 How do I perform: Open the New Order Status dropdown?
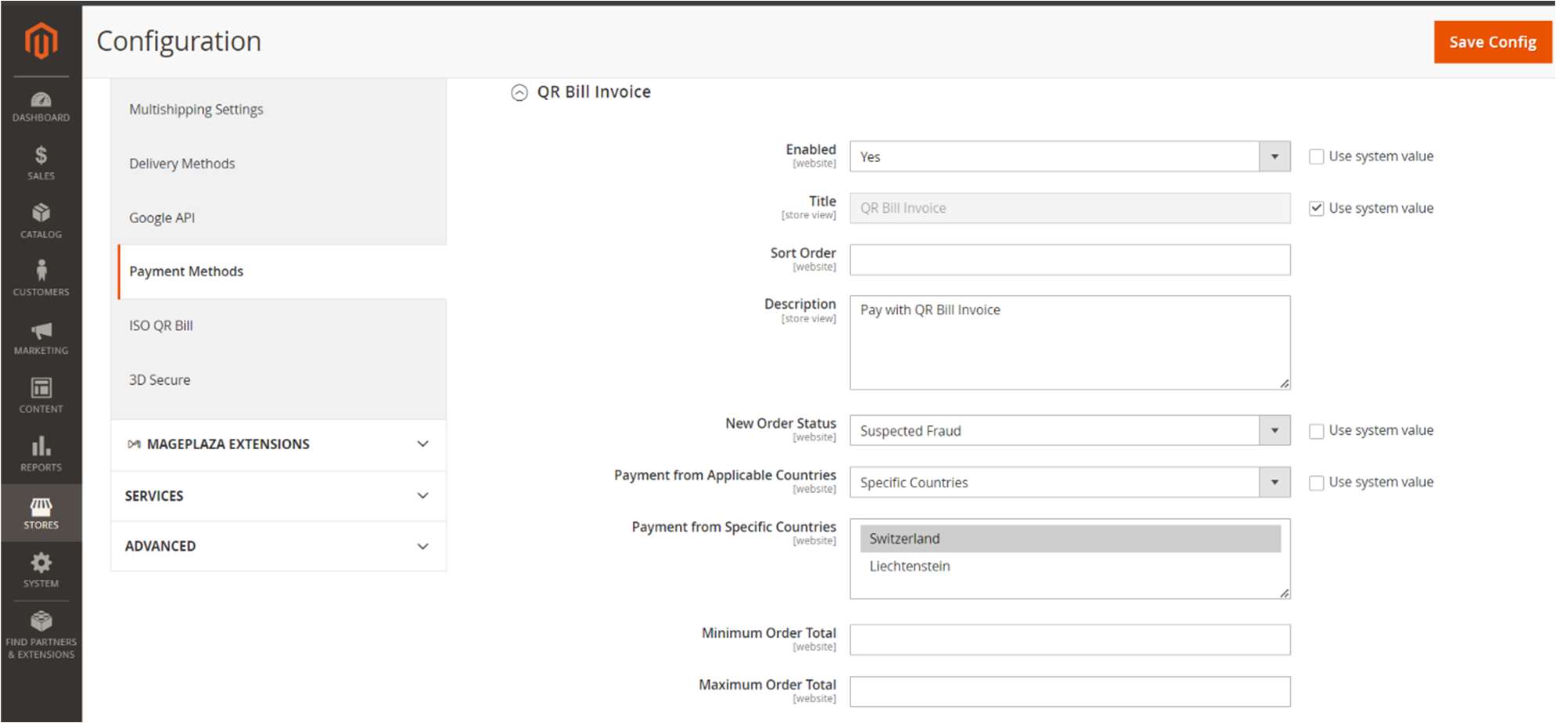tap(1069, 430)
